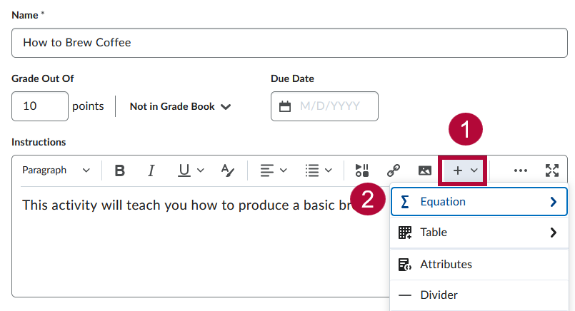Click the Due Date input field

[333, 106]
